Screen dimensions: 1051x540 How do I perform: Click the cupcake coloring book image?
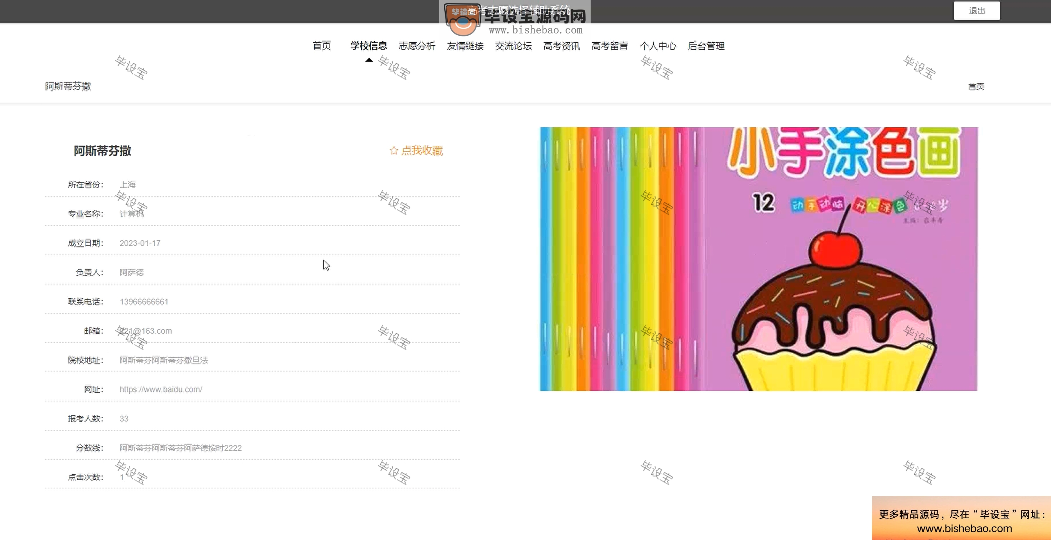pyautogui.click(x=759, y=259)
